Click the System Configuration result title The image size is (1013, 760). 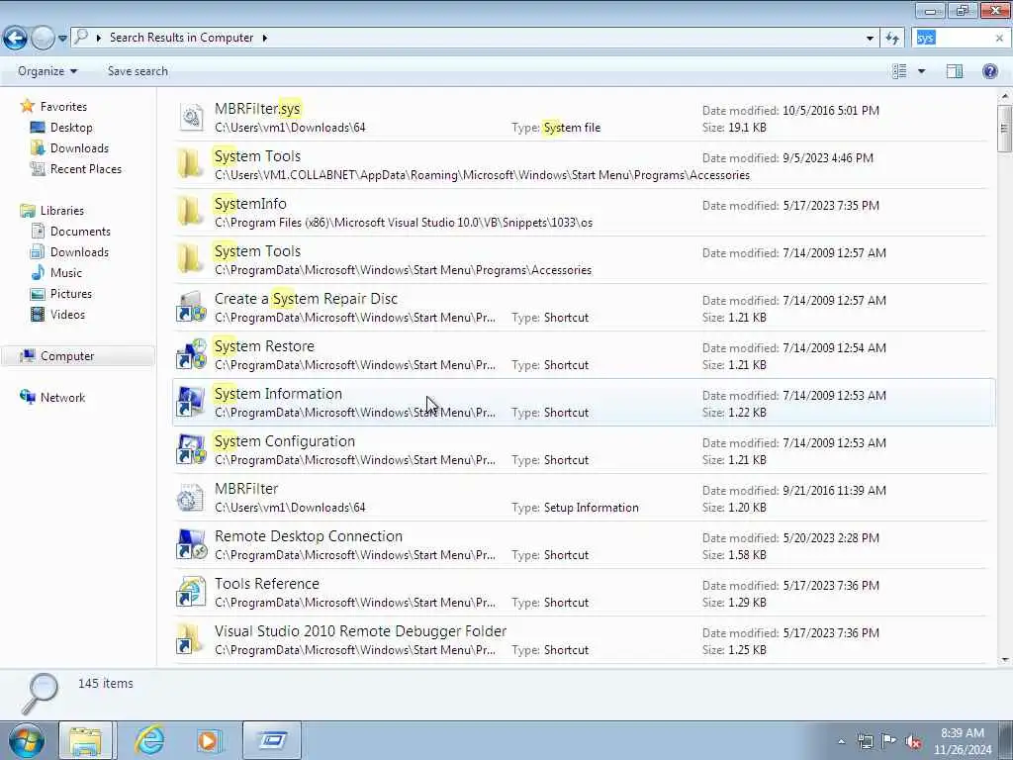tap(285, 441)
